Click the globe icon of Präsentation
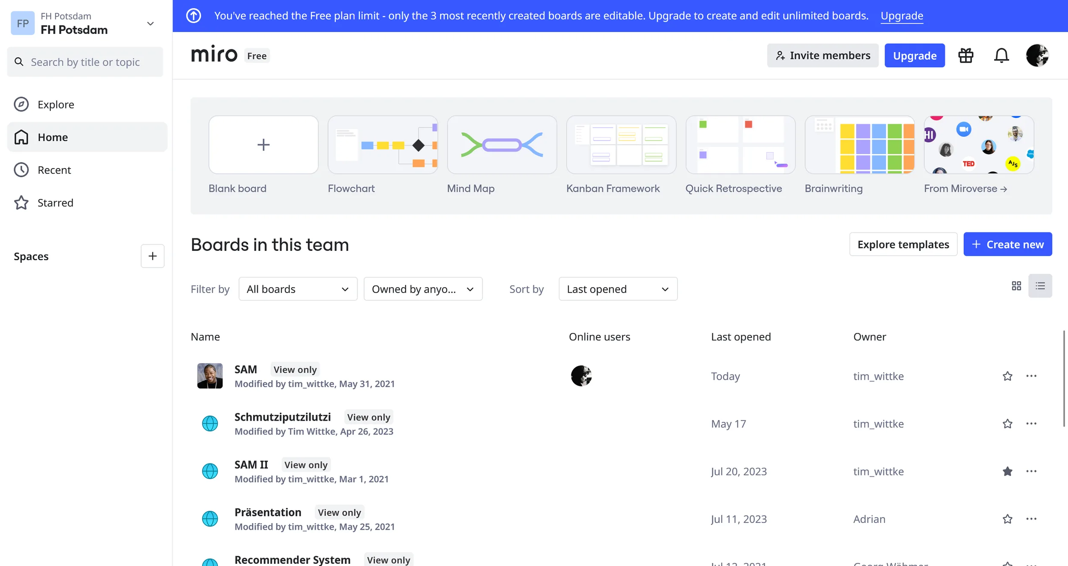Screen dimensions: 1068x566 210,519
